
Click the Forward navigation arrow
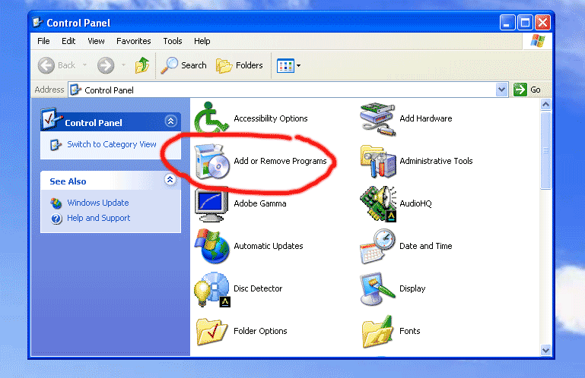106,65
